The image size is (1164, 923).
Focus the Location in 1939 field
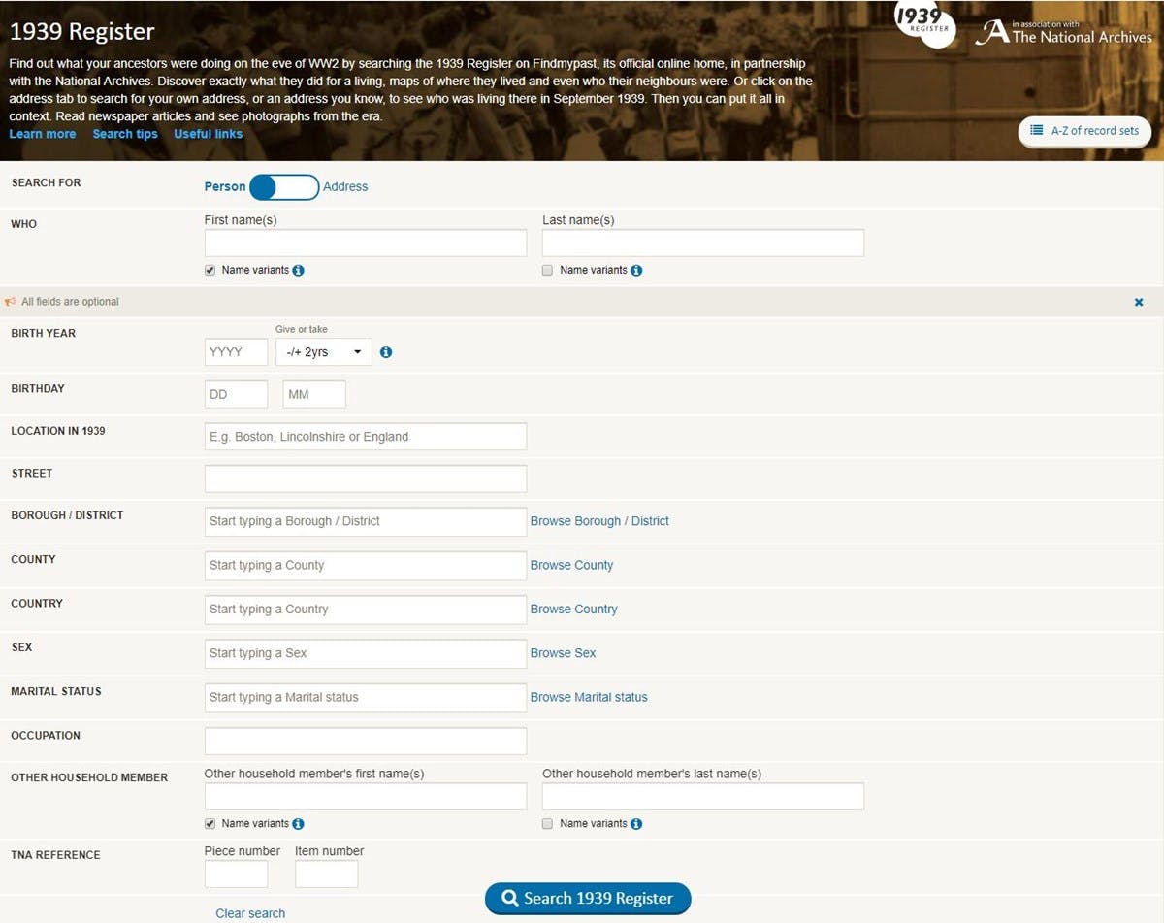coord(366,437)
